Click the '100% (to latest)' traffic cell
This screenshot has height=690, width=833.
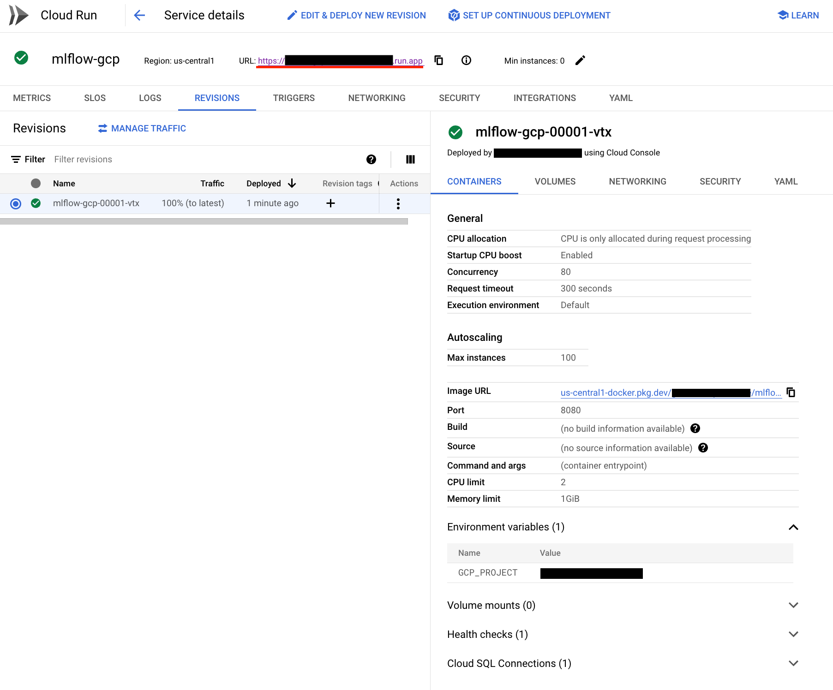tap(193, 203)
